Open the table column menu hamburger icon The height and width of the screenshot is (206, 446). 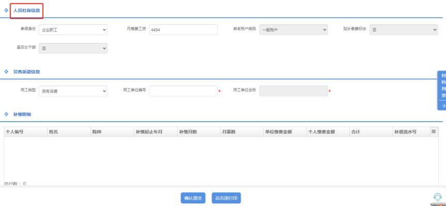[434, 132]
